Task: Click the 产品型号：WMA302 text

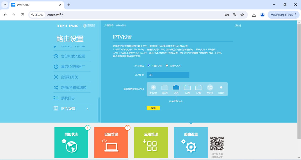Action: pyautogui.click(x=115, y=25)
